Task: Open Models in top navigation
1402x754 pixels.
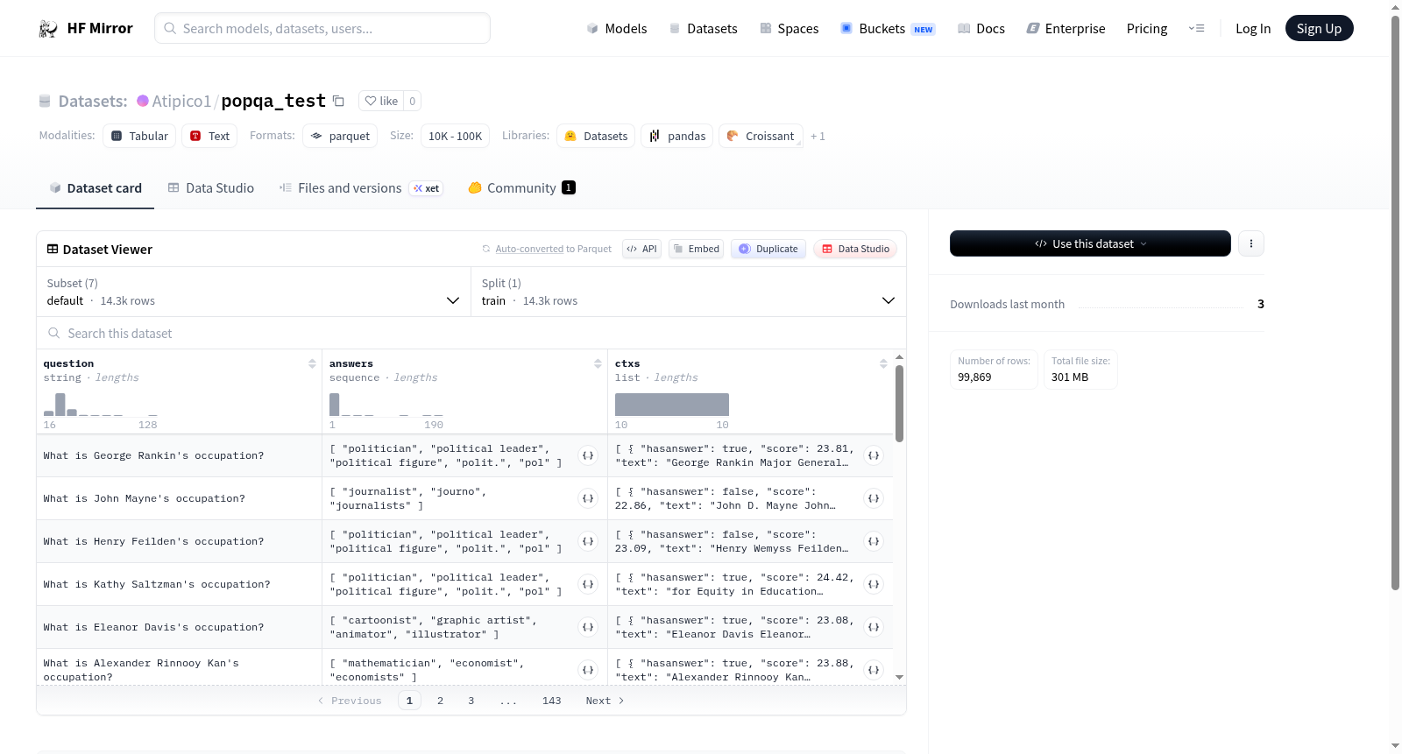Action: point(617,28)
